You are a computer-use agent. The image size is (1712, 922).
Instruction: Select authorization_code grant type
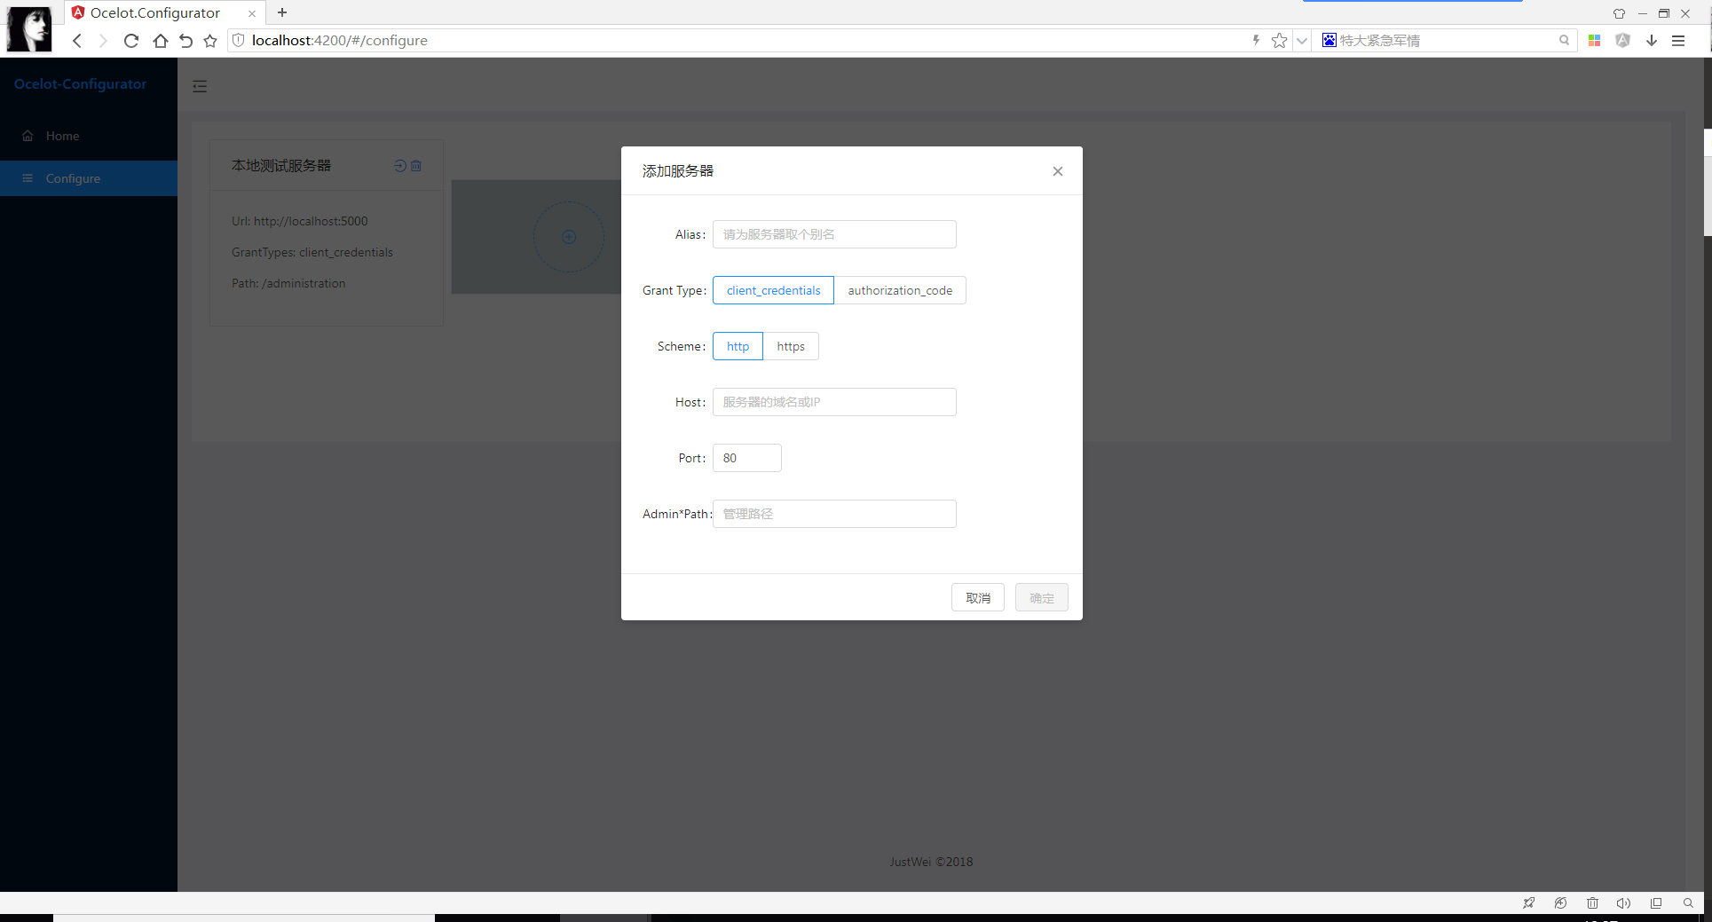point(900,290)
